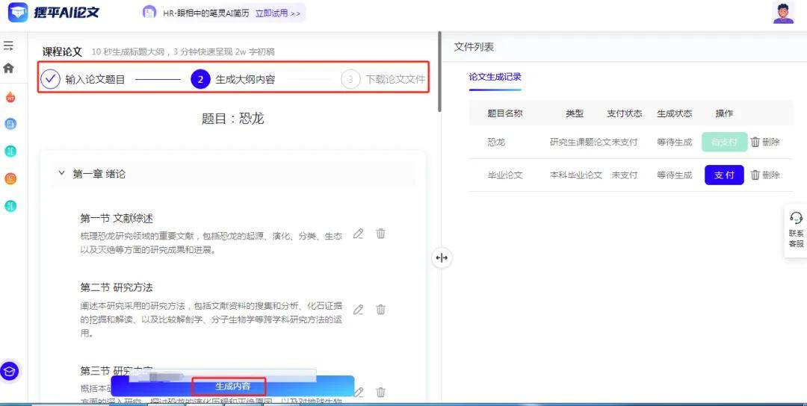Viewport: 807px width, 406px height.
Task: Click the 生成内容 button
Action: click(x=232, y=387)
